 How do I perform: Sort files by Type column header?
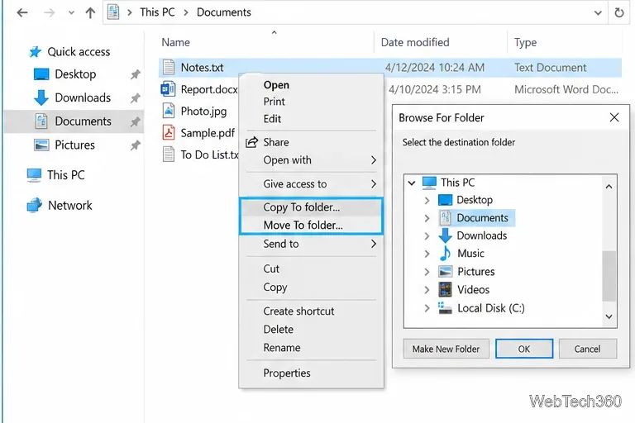[525, 42]
